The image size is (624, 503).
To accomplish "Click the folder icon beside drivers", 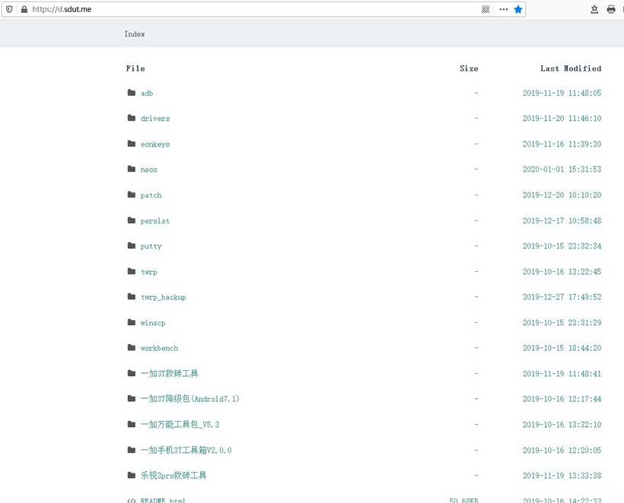I will click(132, 119).
